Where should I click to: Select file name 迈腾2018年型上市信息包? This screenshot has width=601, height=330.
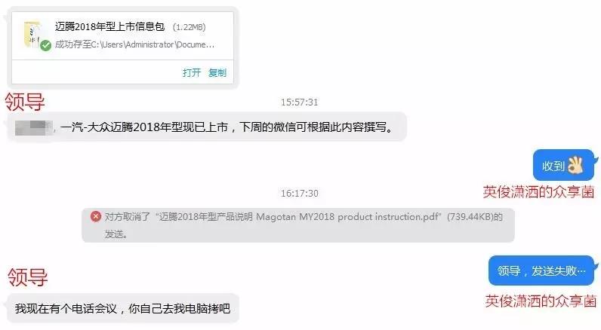109,27
